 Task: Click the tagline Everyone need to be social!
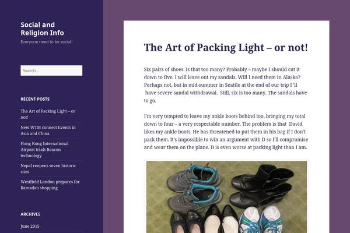click(x=47, y=42)
